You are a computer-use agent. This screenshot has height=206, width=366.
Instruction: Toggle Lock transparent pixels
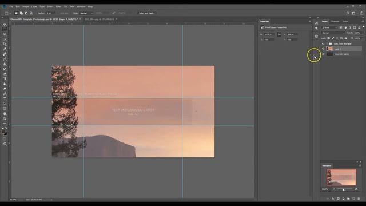pyautogui.click(x=329, y=38)
